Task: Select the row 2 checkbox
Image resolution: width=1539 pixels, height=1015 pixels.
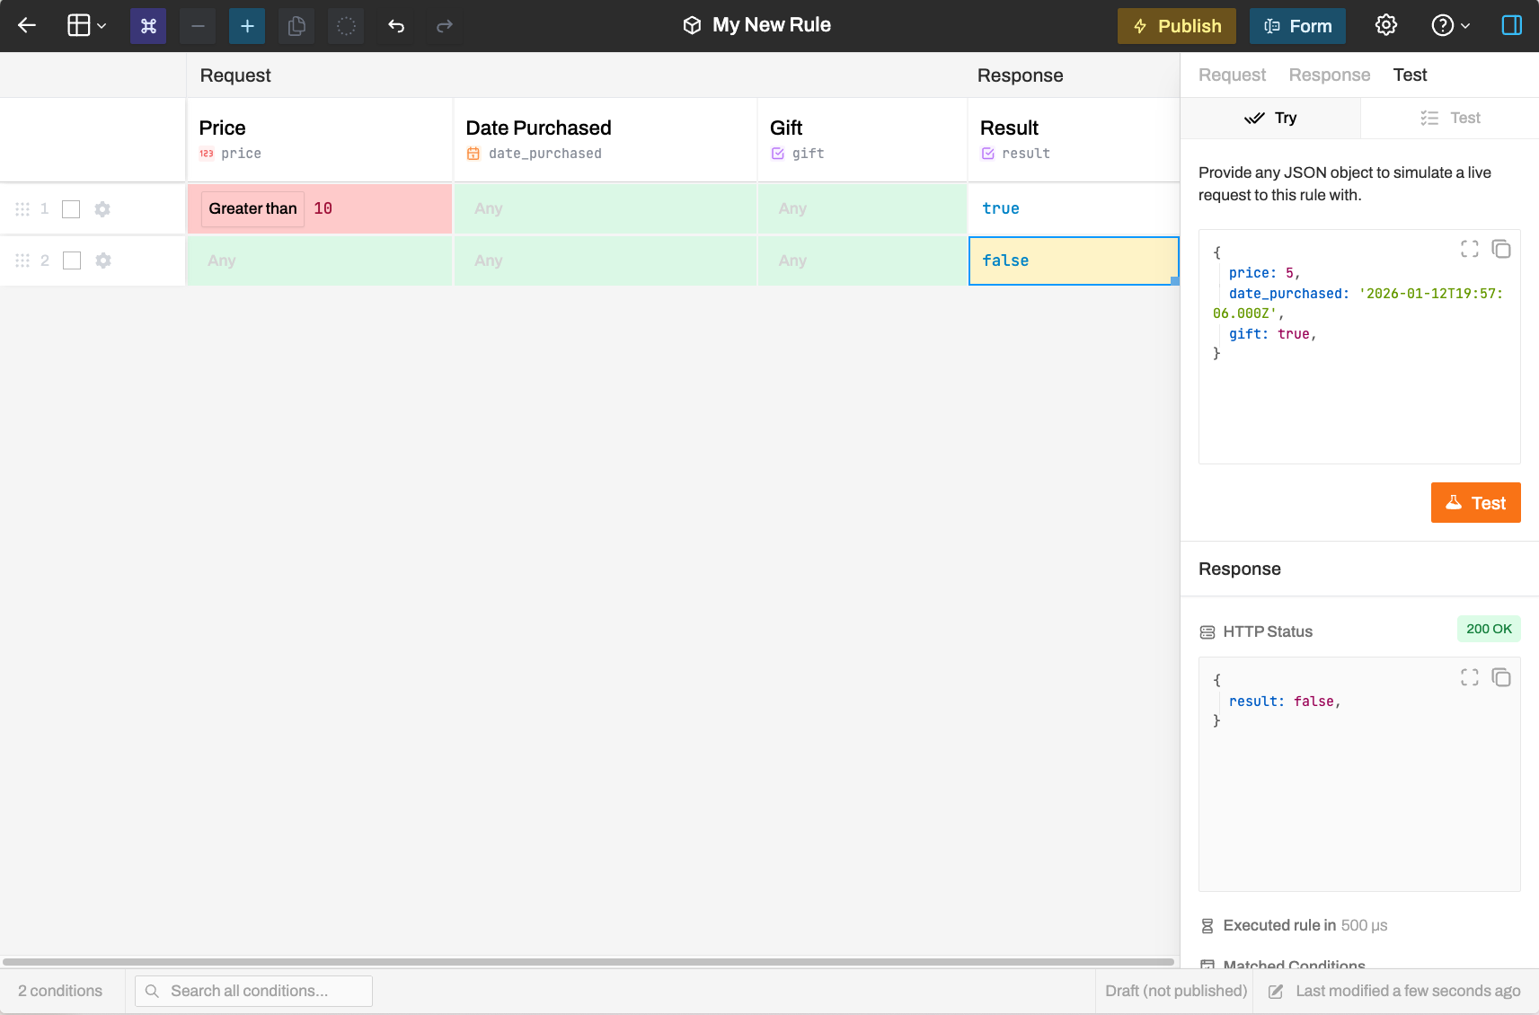Action: (72, 260)
